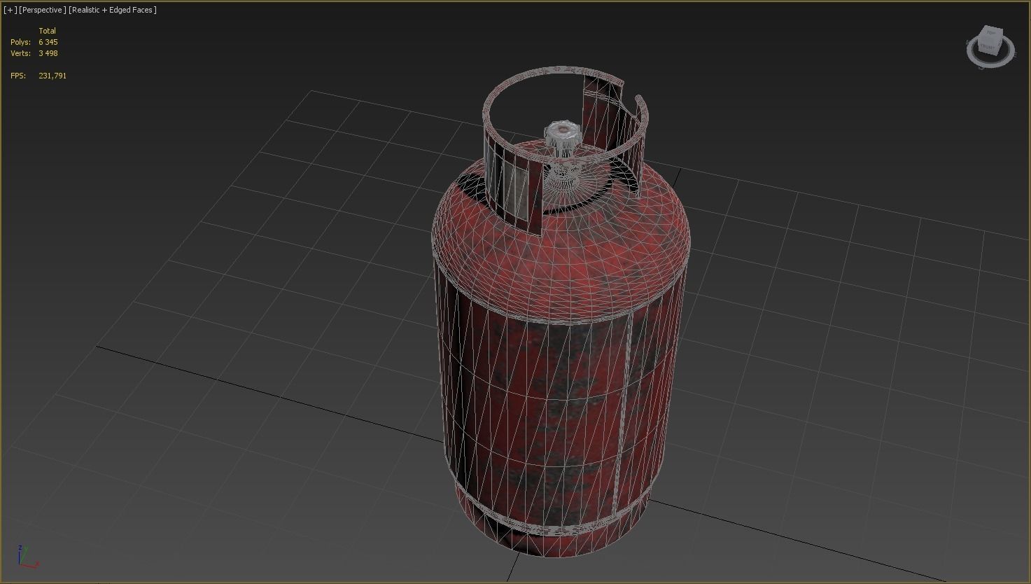Select the Polys count value 6 345
Screen dimensions: 1031x584
(x=48, y=42)
